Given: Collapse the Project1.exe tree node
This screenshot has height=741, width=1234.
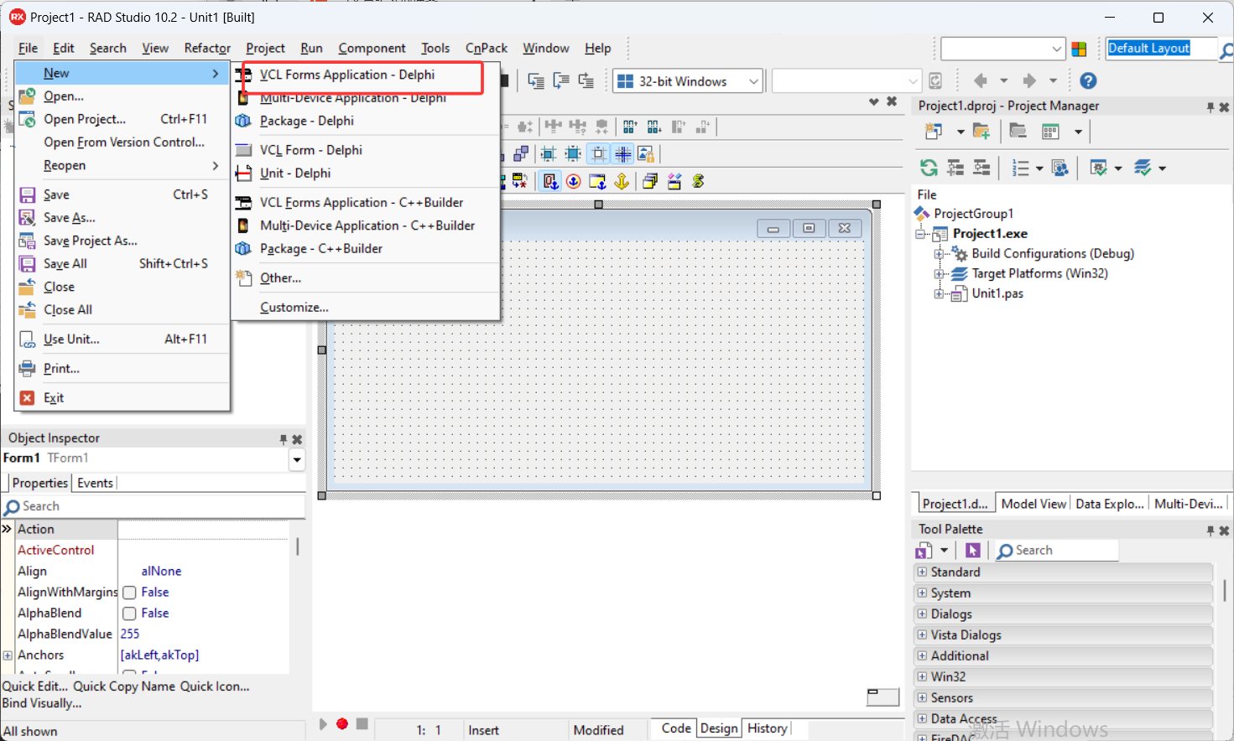Looking at the screenshot, I should pyautogui.click(x=920, y=235).
